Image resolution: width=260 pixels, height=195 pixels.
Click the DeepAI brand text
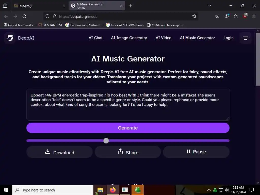coord(26,38)
